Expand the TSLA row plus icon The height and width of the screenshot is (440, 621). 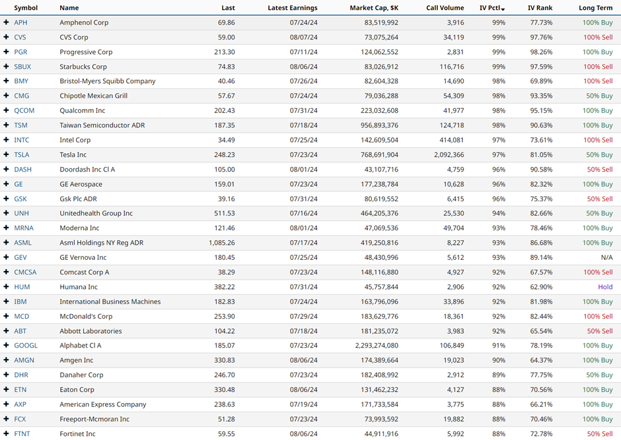[x=7, y=155]
